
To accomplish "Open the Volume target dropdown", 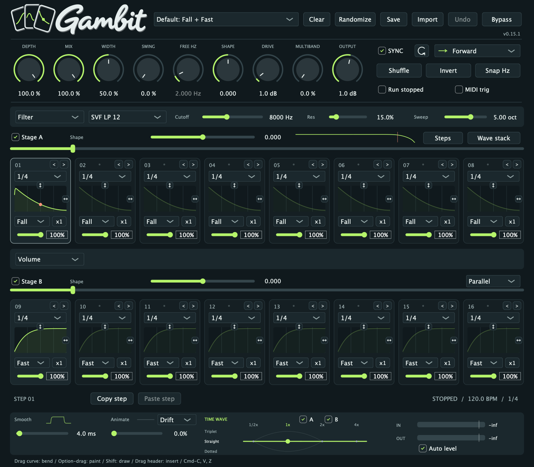I will 49,259.
